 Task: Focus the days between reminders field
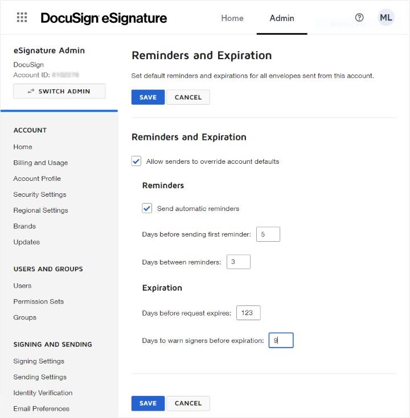[239, 262]
